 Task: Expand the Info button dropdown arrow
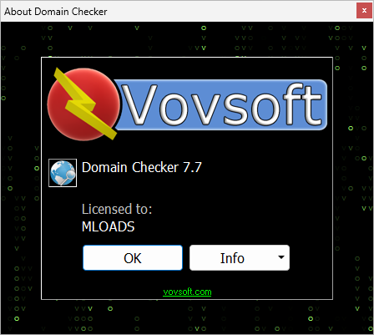(281, 257)
